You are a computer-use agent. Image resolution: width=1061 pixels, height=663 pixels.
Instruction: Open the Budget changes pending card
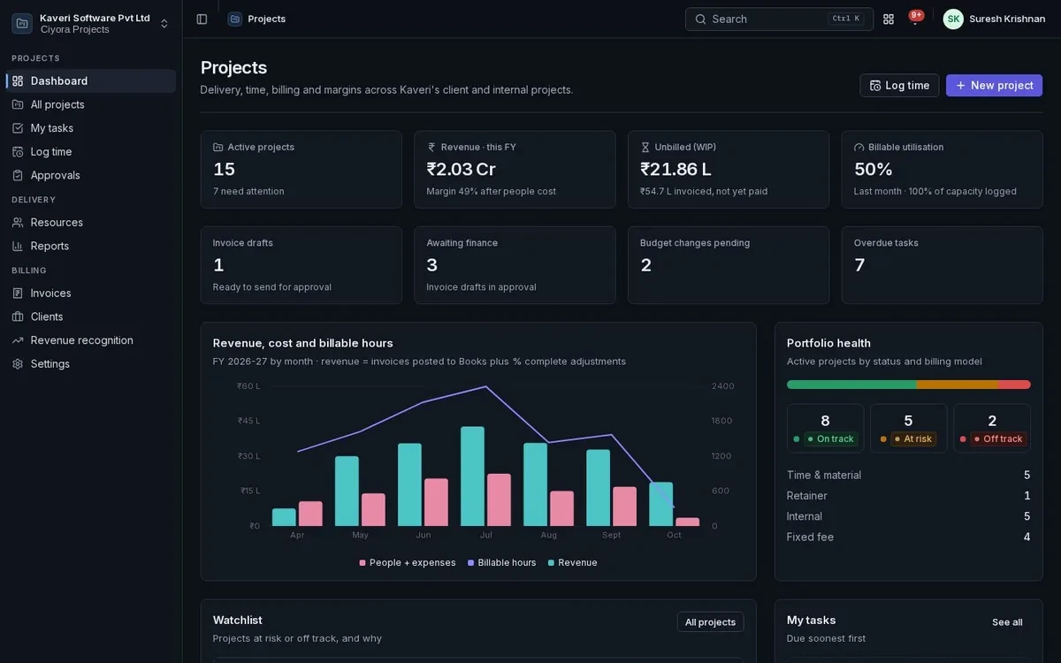tap(729, 265)
